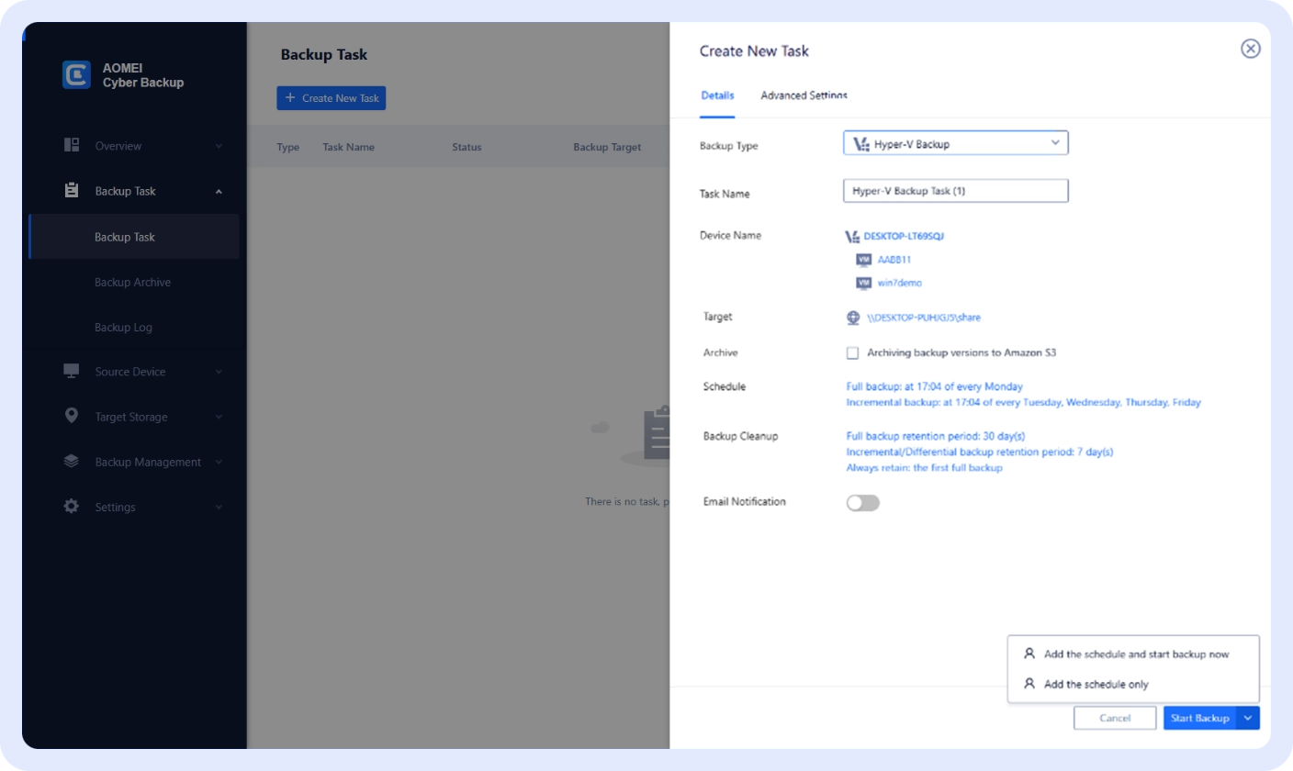Screen dimensions: 1293x771
Task: Expand the Source Device sidebar section
Action: (219, 372)
